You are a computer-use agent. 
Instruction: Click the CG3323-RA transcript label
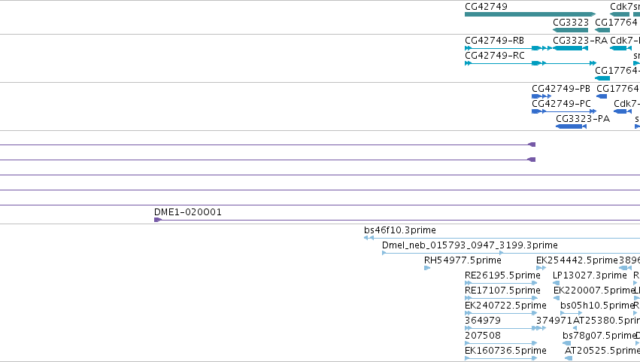(x=580, y=41)
